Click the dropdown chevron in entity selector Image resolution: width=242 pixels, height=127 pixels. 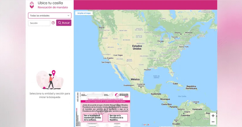(68, 15)
